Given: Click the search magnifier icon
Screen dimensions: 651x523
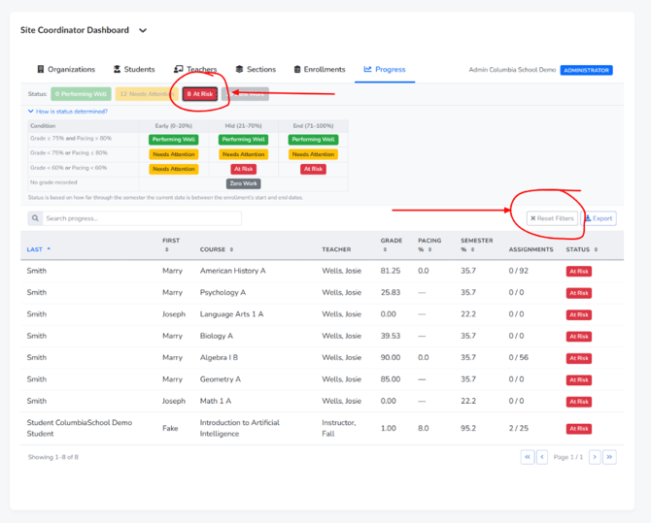Looking at the screenshot, I should (x=35, y=218).
